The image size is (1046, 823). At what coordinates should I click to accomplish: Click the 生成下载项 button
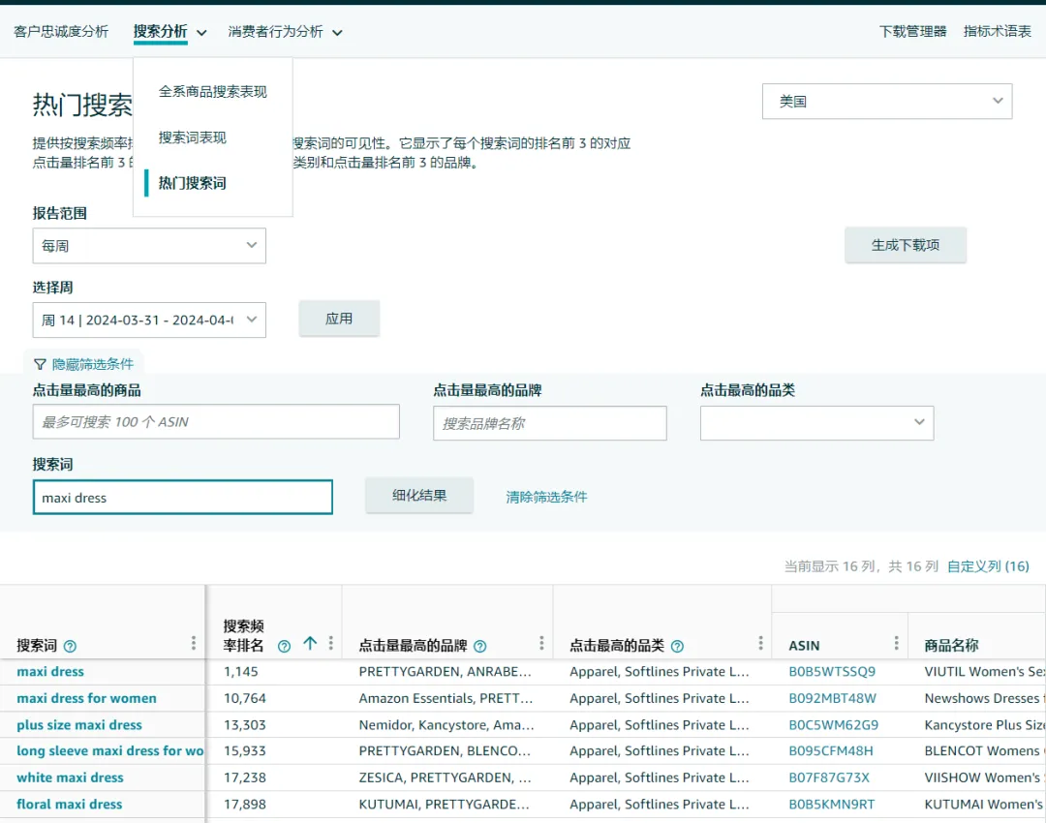tap(905, 245)
